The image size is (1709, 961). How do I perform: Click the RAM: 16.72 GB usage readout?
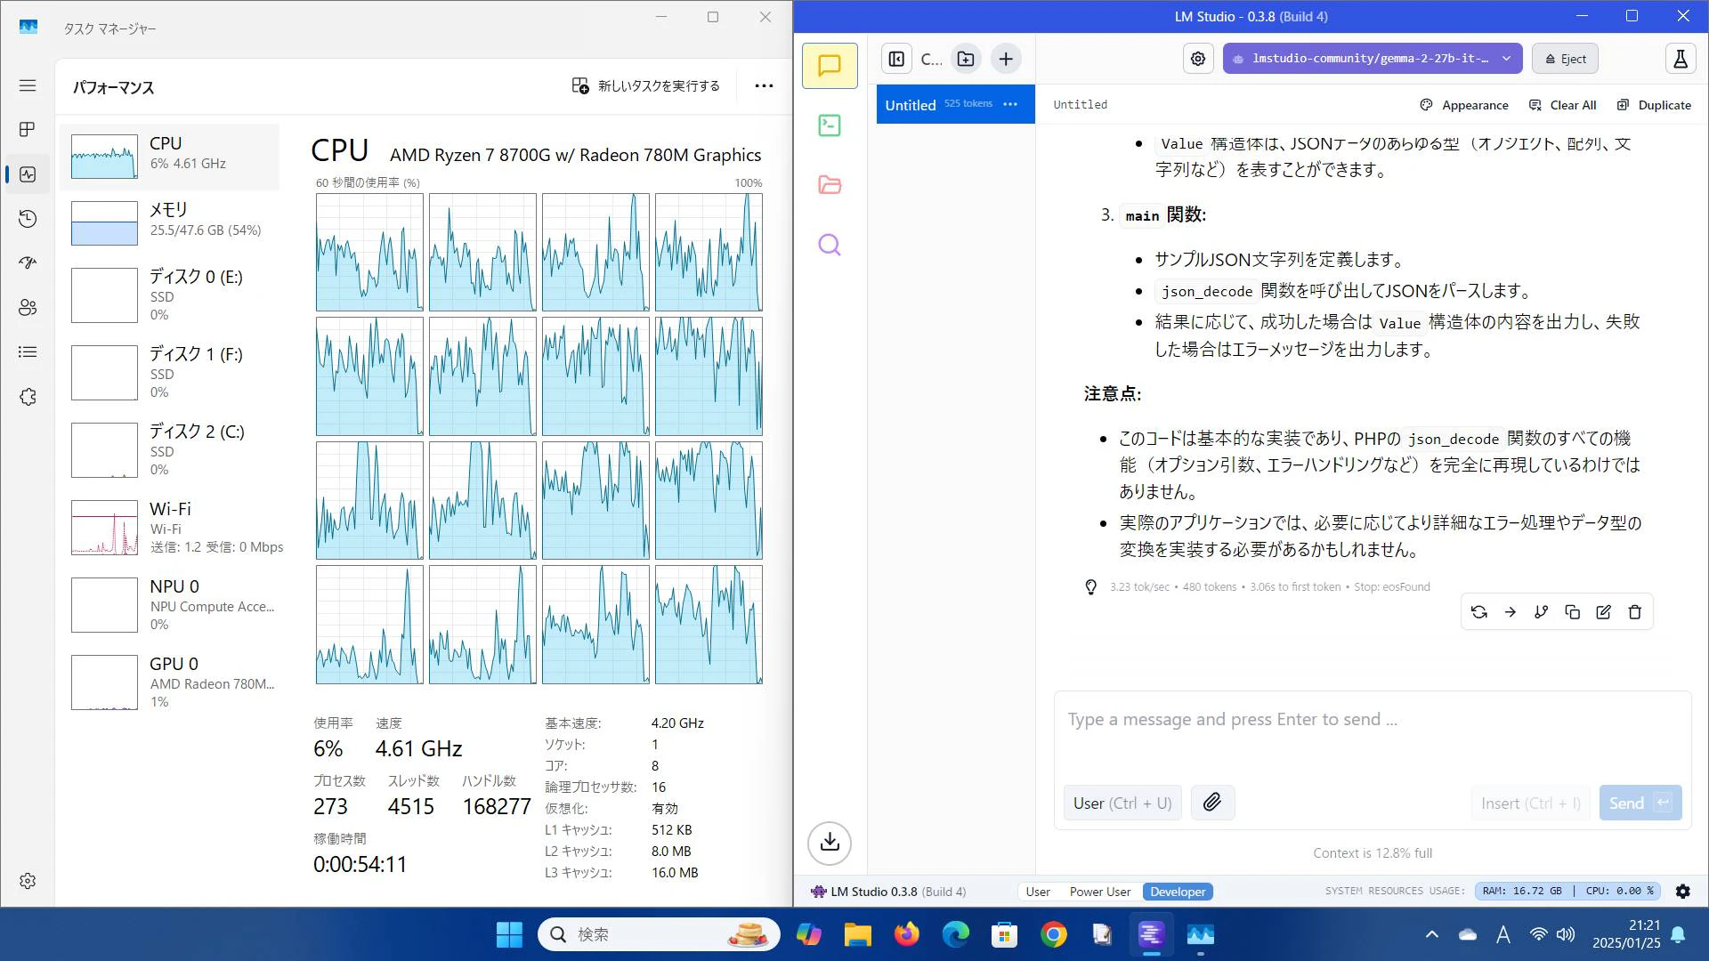coord(1522,891)
